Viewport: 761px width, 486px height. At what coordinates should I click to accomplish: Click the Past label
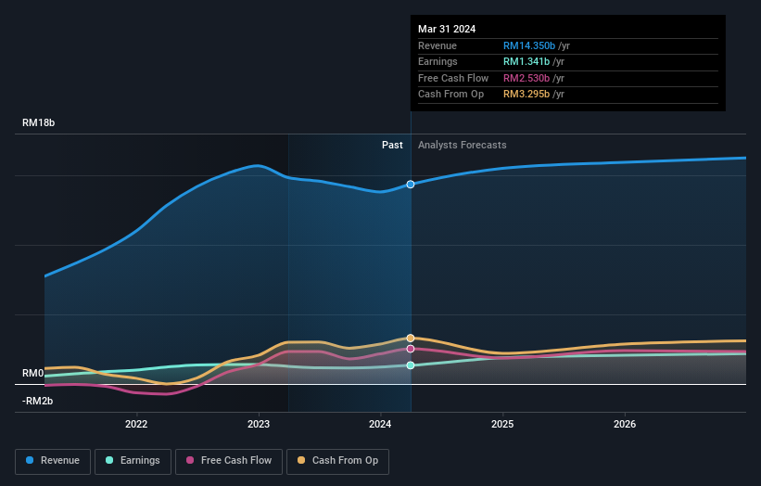pos(392,146)
